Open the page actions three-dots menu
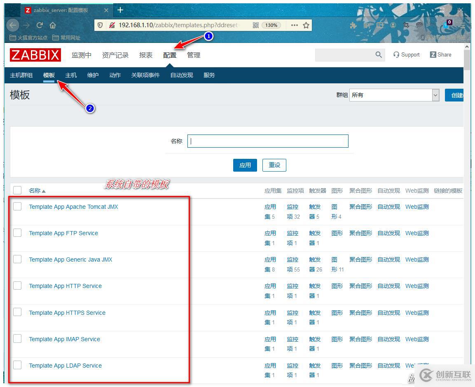The image size is (475, 387). click(x=294, y=25)
